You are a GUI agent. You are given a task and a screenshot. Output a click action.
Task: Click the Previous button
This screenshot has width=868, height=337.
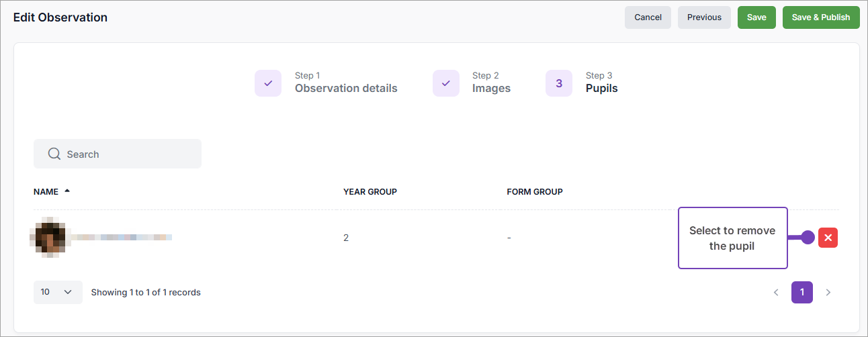click(x=704, y=17)
